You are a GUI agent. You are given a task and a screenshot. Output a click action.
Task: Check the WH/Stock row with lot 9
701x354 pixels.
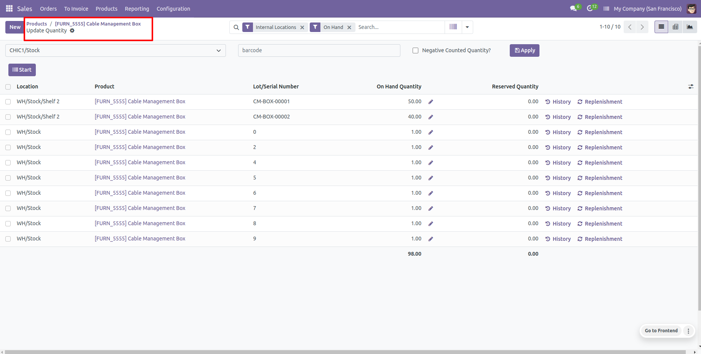point(8,239)
